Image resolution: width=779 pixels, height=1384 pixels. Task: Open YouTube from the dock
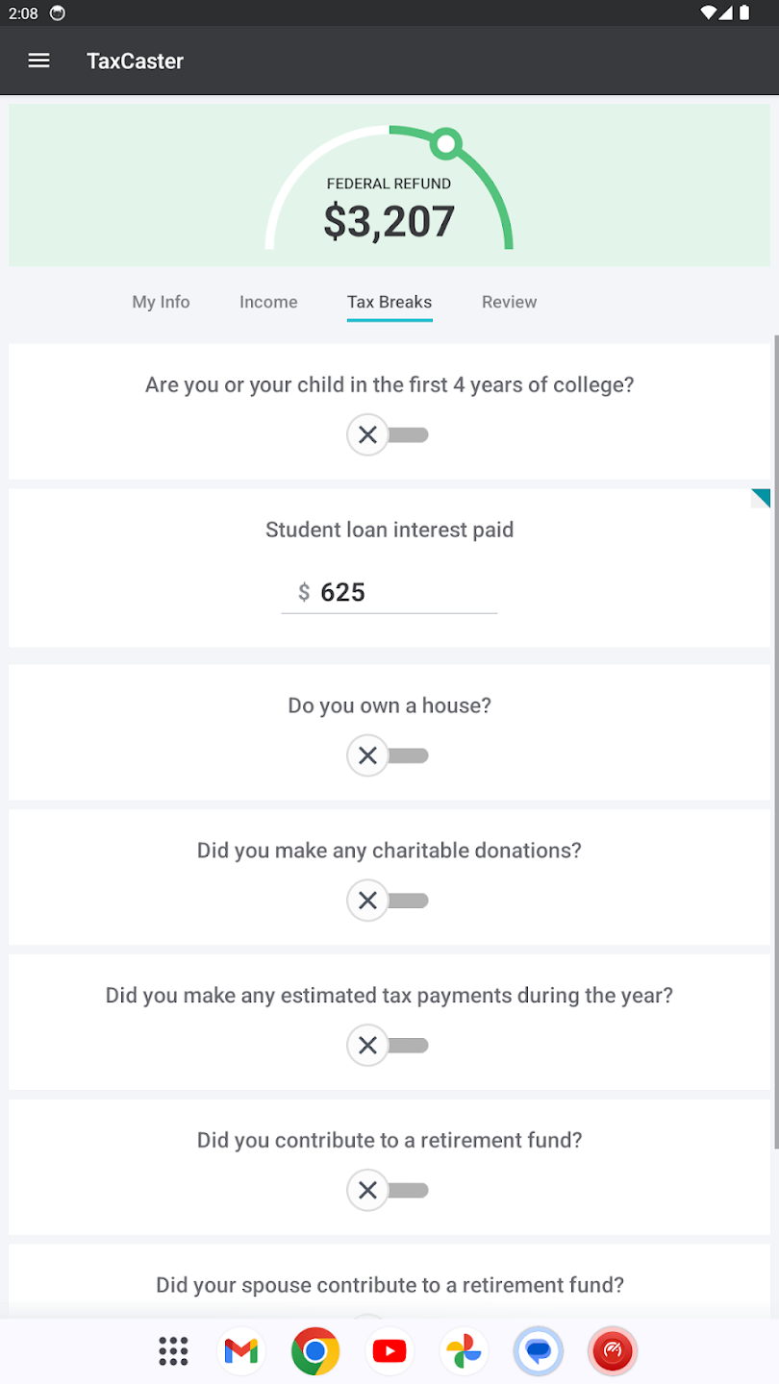coord(389,1351)
